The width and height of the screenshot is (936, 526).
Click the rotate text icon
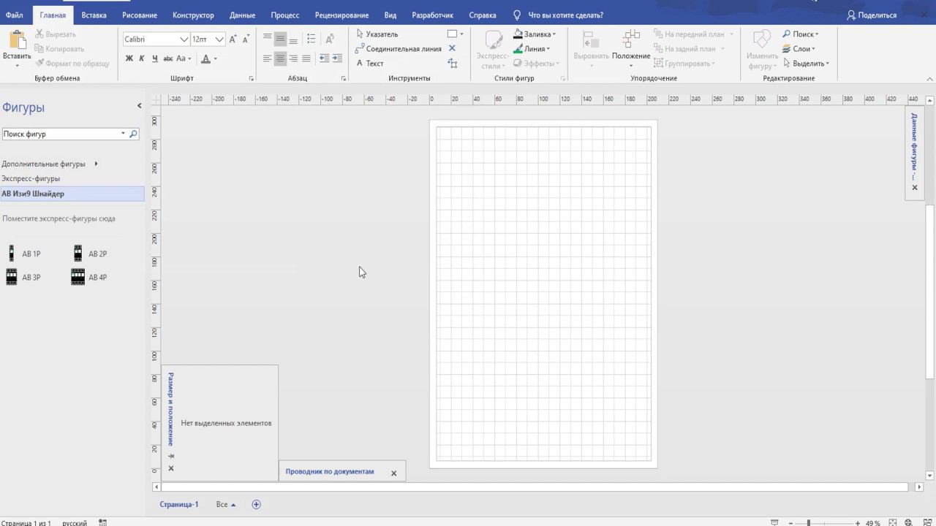coord(330,39)
